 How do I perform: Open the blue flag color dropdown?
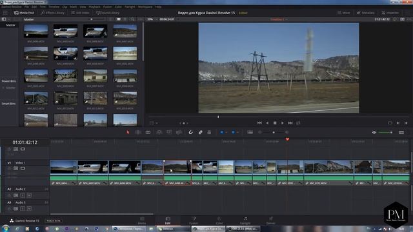pos(226,132)
